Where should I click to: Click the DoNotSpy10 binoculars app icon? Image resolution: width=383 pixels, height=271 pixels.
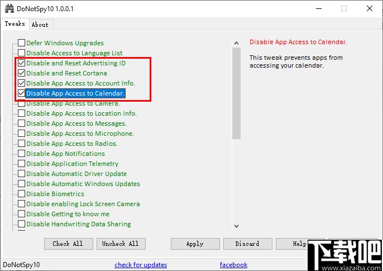pos(9,9)
